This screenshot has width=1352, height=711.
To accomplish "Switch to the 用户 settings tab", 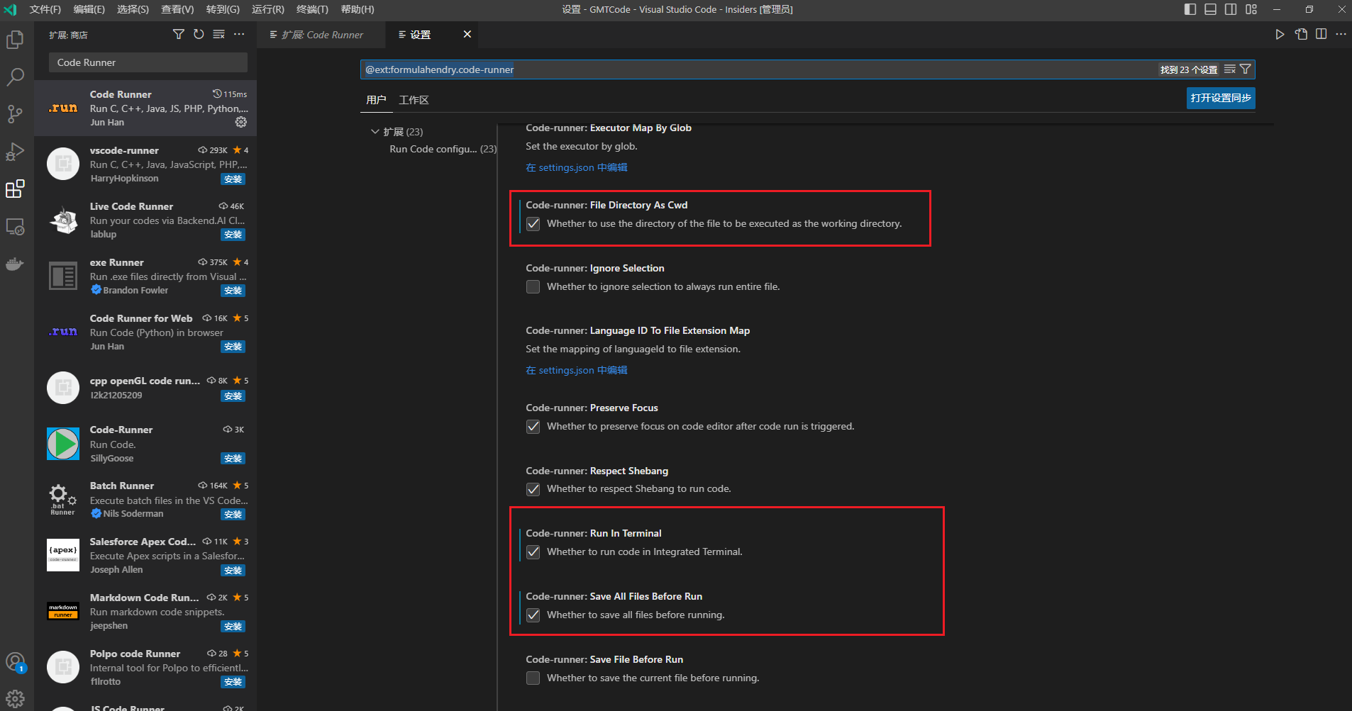I will coord(376,100).
